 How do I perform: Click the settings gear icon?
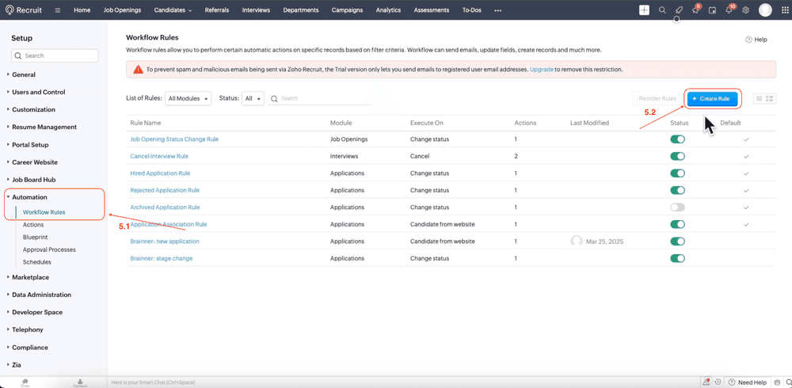(x=745, y=10)
